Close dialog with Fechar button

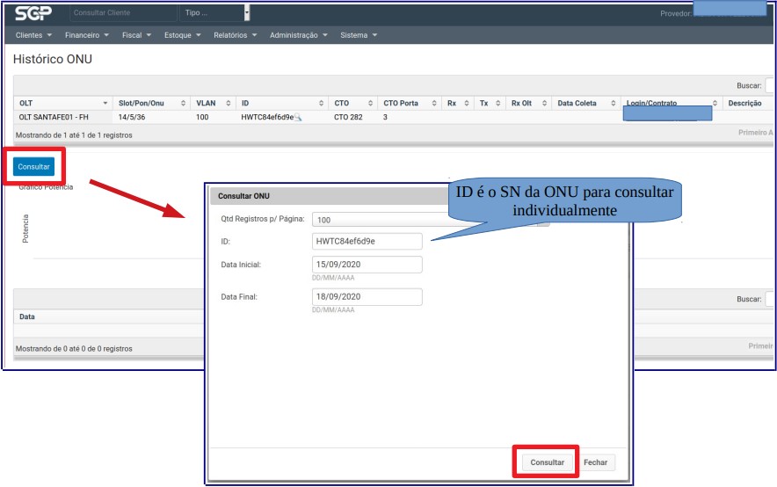pyautogui.click(x=595, y=462)
